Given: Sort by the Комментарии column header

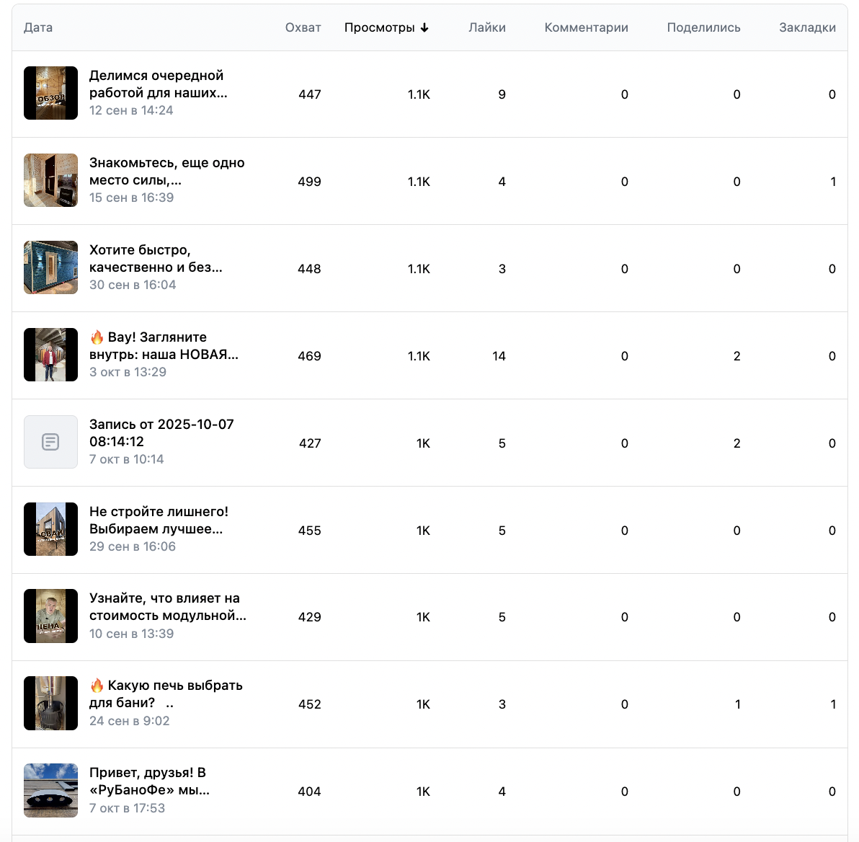Looking at the screenshot, I should [x=586, y=28].
